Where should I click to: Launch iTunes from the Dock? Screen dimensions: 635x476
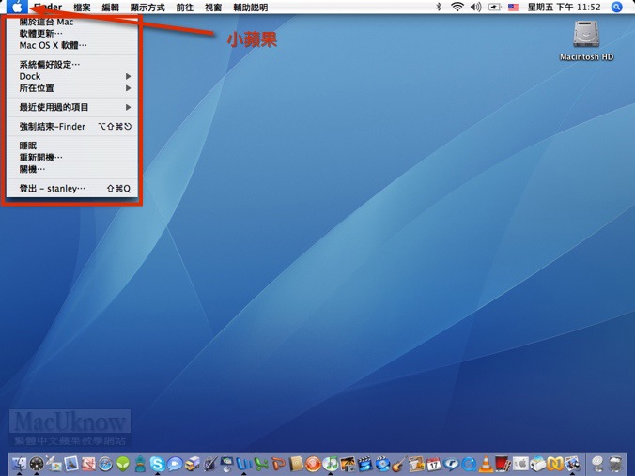coord(331,464)
